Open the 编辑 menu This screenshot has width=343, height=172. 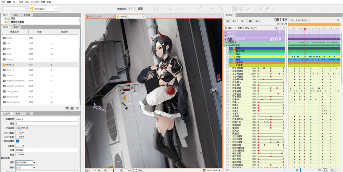9,2
